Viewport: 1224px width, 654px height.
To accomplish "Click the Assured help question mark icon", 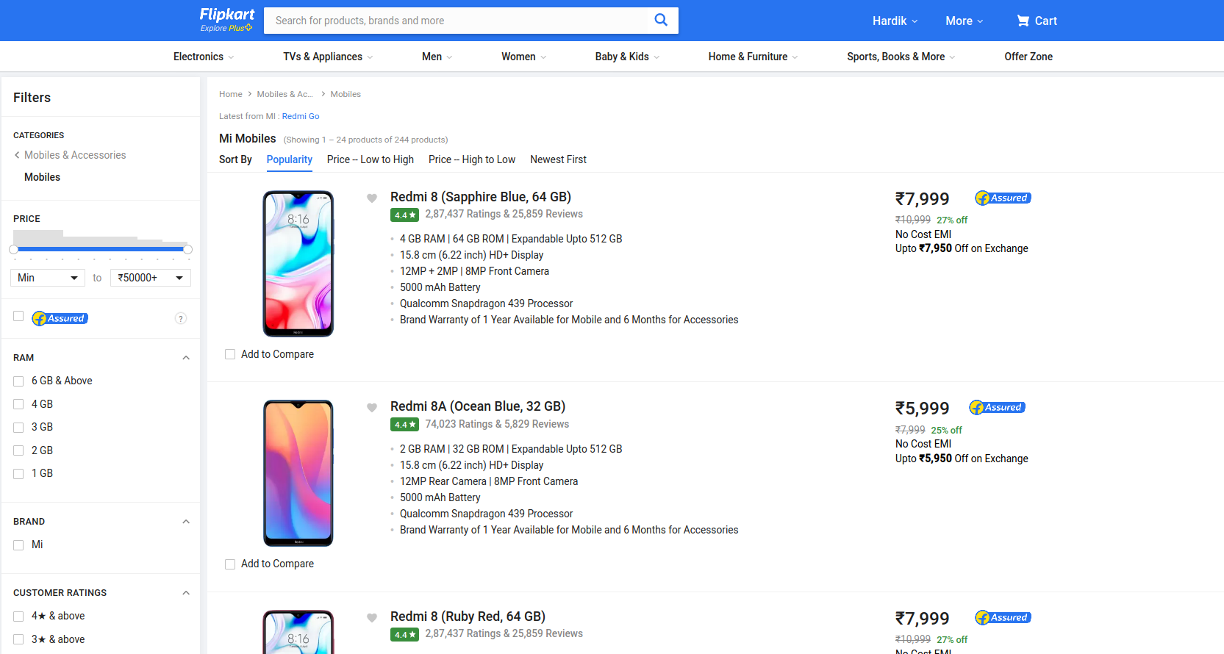I will point(181,318).
